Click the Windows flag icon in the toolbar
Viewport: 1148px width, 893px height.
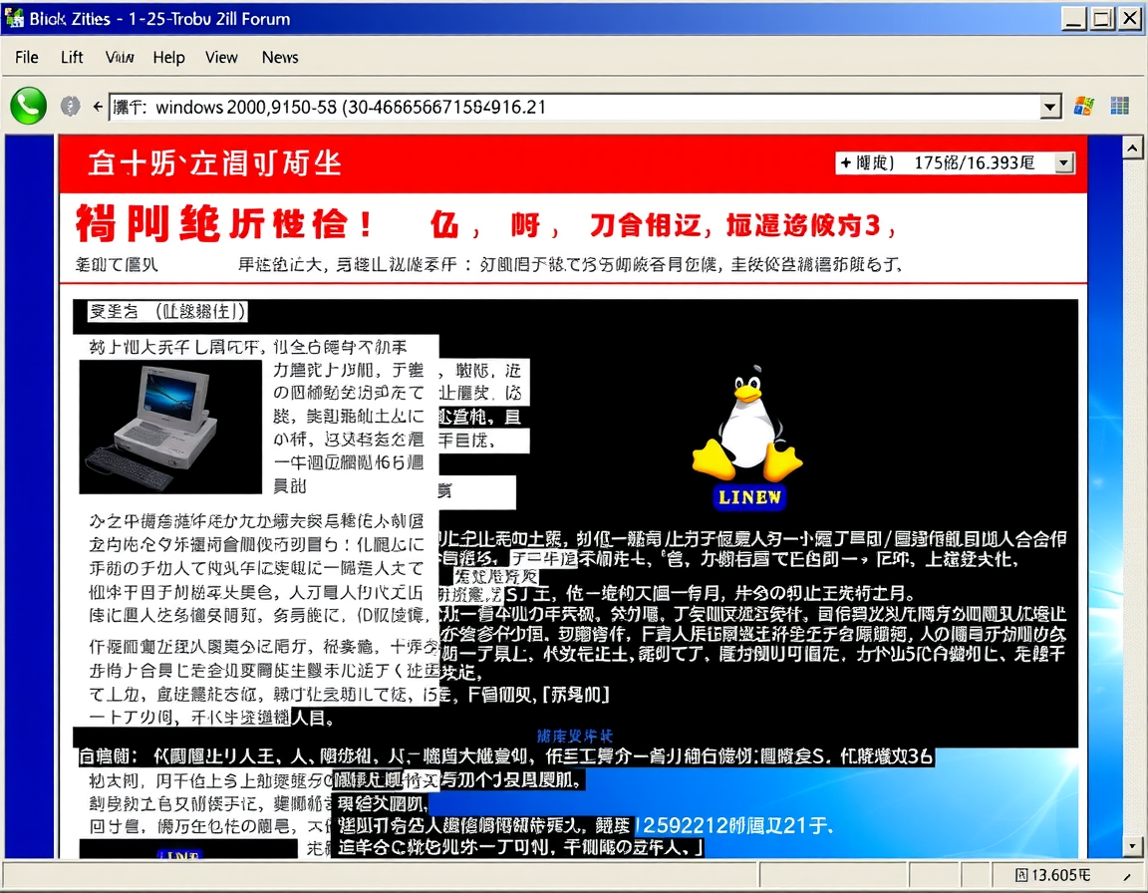pos(1083,106)
